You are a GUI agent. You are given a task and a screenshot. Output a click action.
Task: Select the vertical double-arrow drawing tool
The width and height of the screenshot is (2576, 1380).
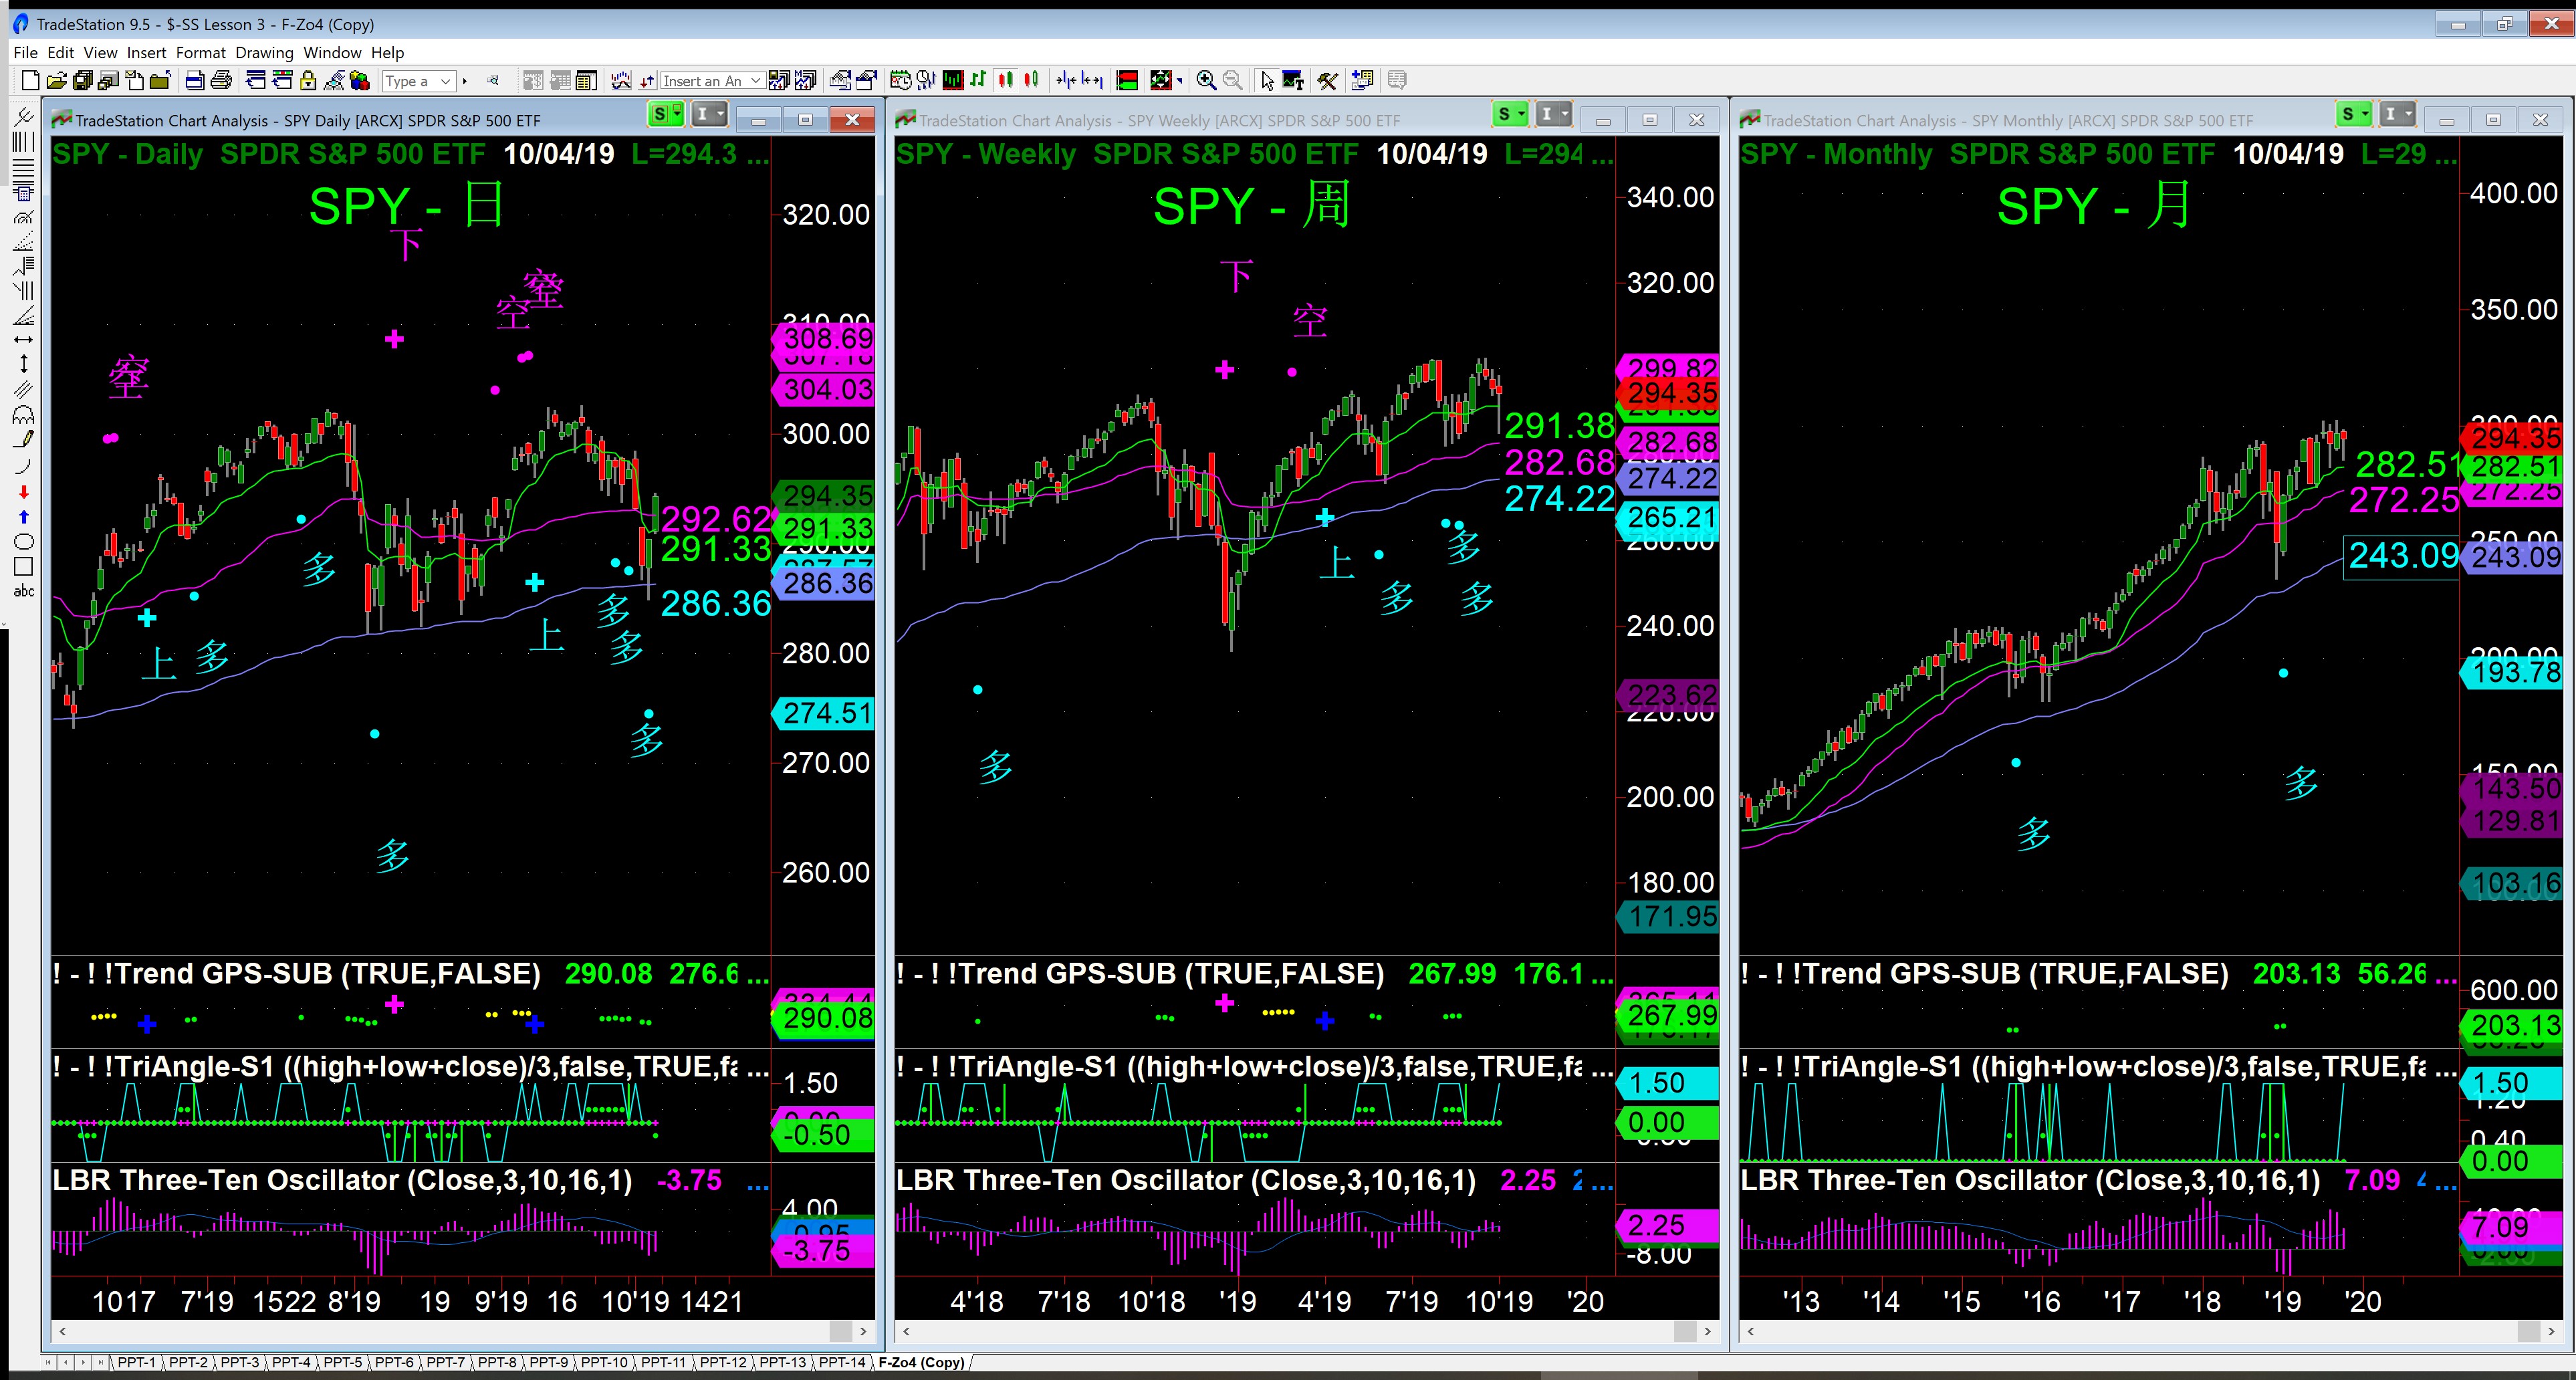(x=24, y=364)
